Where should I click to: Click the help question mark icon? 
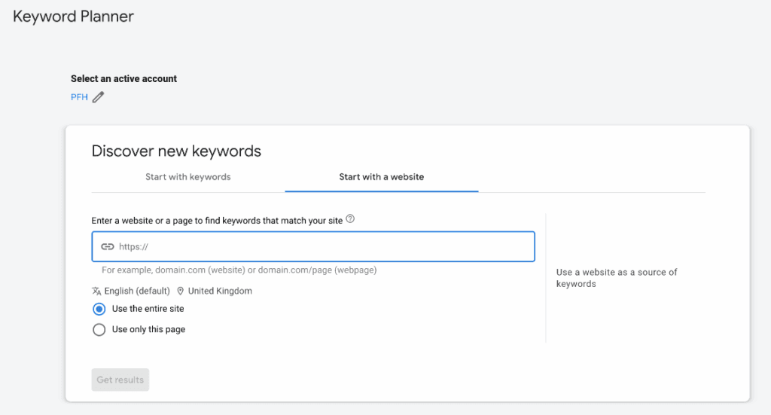(350, 220)
